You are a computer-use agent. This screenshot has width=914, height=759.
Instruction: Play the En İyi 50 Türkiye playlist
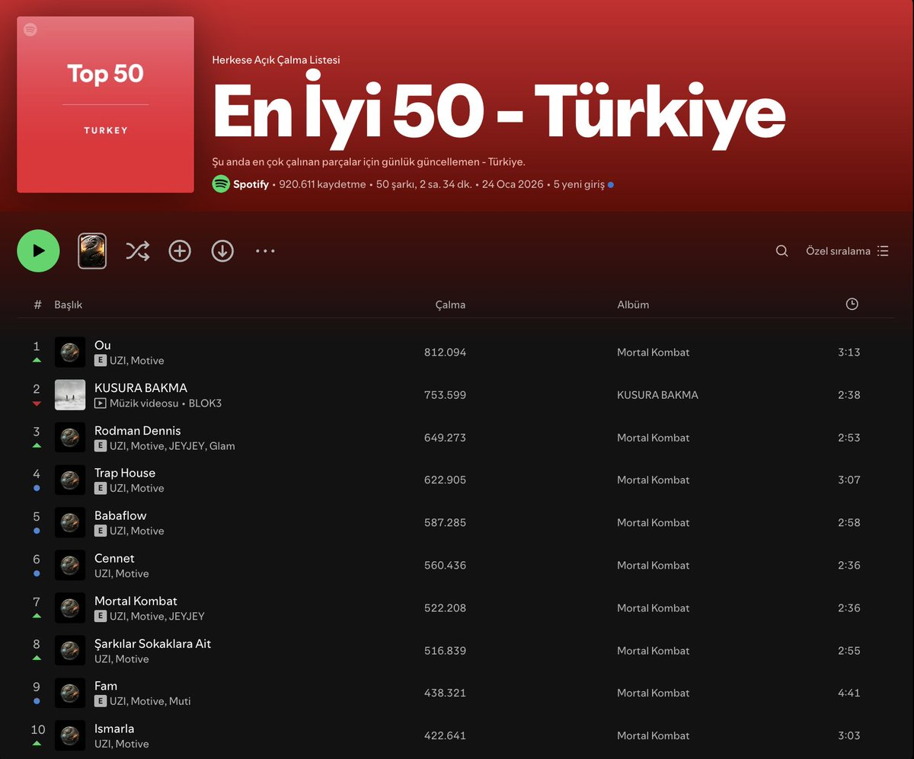(38, 250)
